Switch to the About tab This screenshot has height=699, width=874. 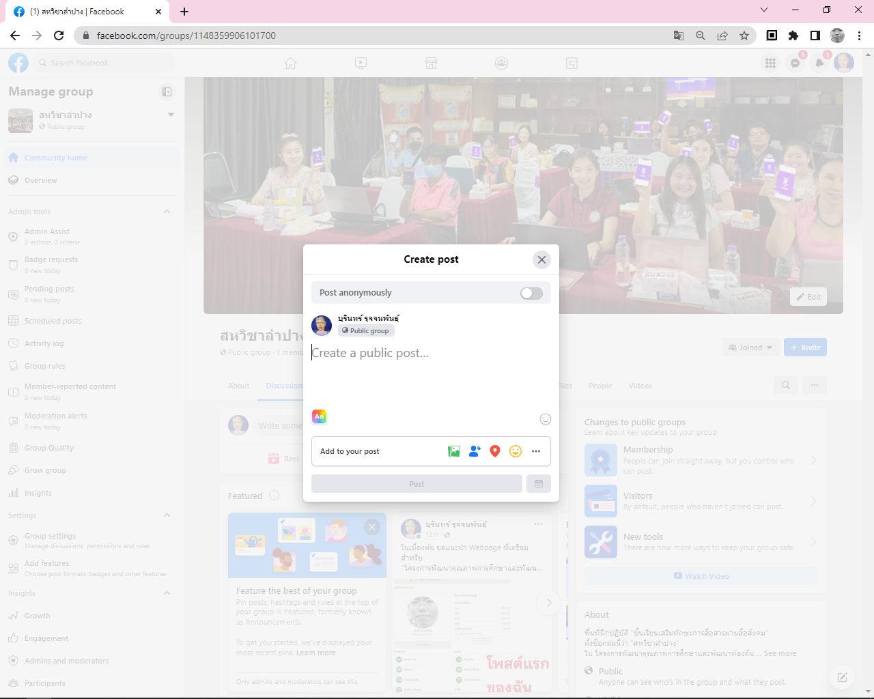[239, 386]
